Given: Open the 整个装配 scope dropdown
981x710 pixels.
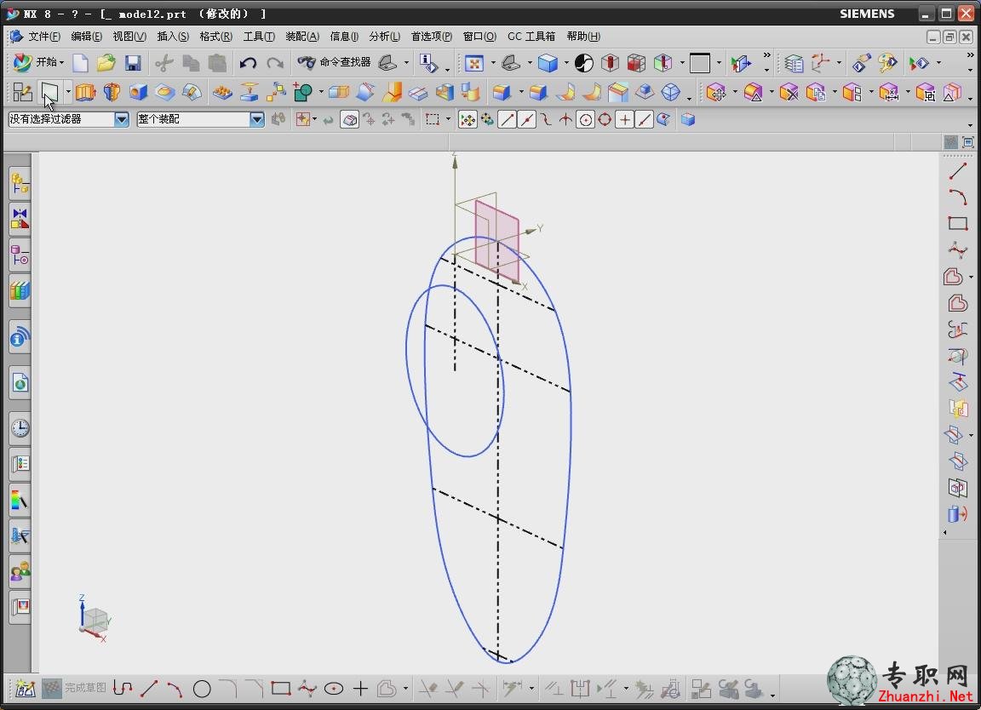Looking at the screenshot, I should click(x=256, y=119).
